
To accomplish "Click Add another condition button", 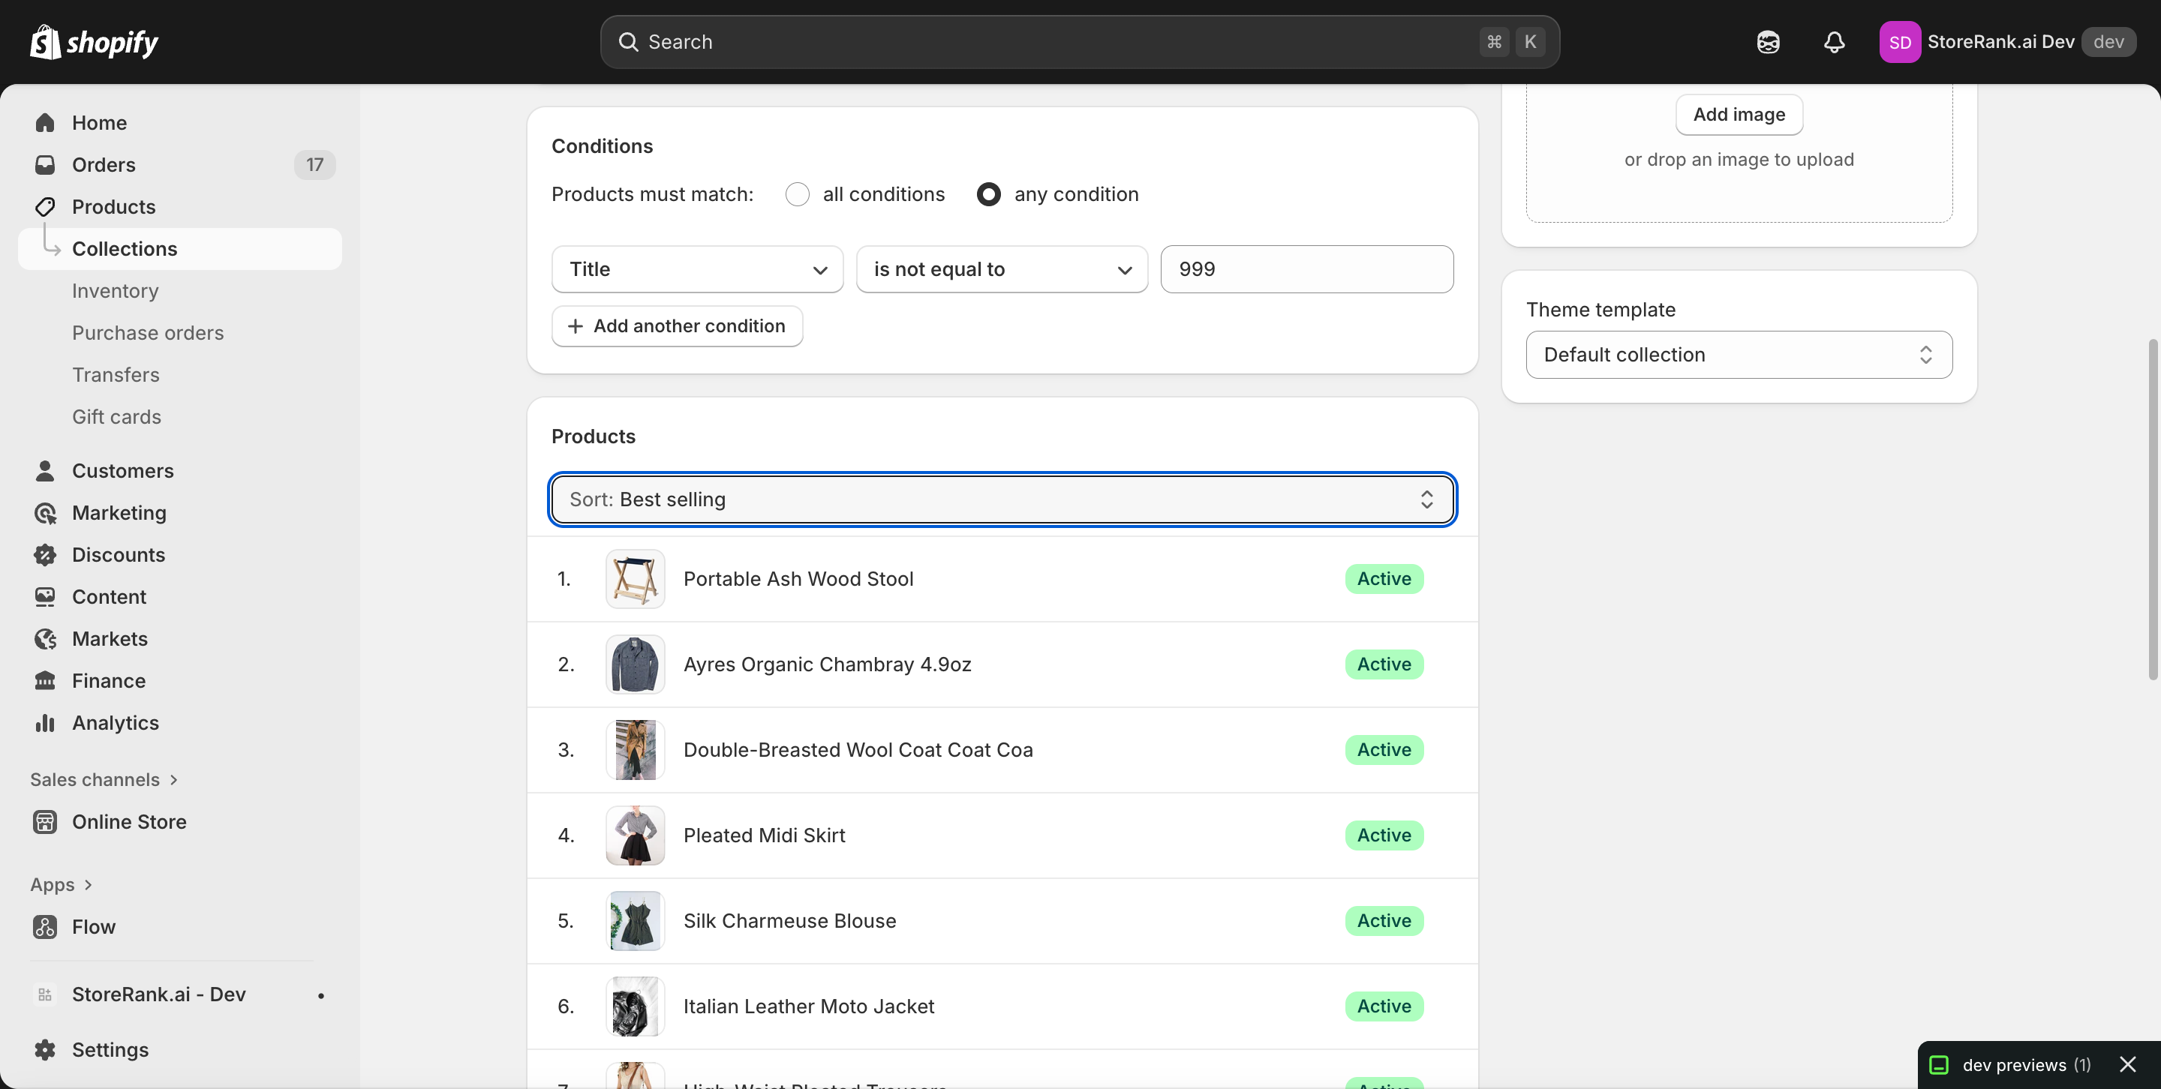I will pos(677,326).
